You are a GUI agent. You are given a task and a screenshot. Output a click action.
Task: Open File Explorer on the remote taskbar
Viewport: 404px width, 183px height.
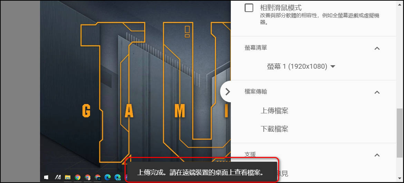[68, 177]
